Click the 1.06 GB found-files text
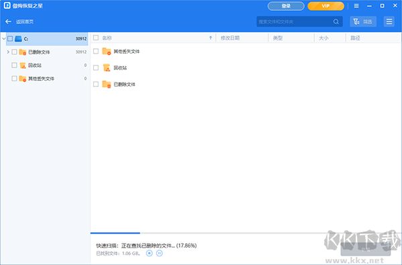This screenshot has height=265, width=402. [x=118, y=253]
